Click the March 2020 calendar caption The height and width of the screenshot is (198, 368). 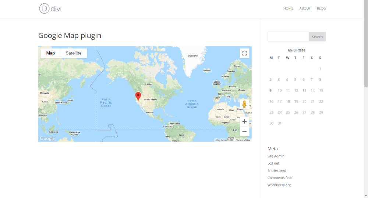(296, 50)
